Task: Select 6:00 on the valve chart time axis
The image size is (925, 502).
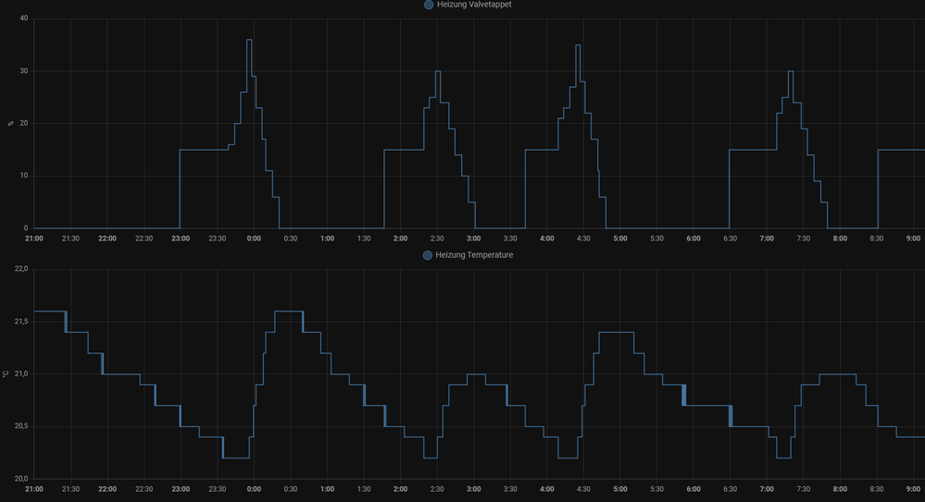Action: coord(694,239)
